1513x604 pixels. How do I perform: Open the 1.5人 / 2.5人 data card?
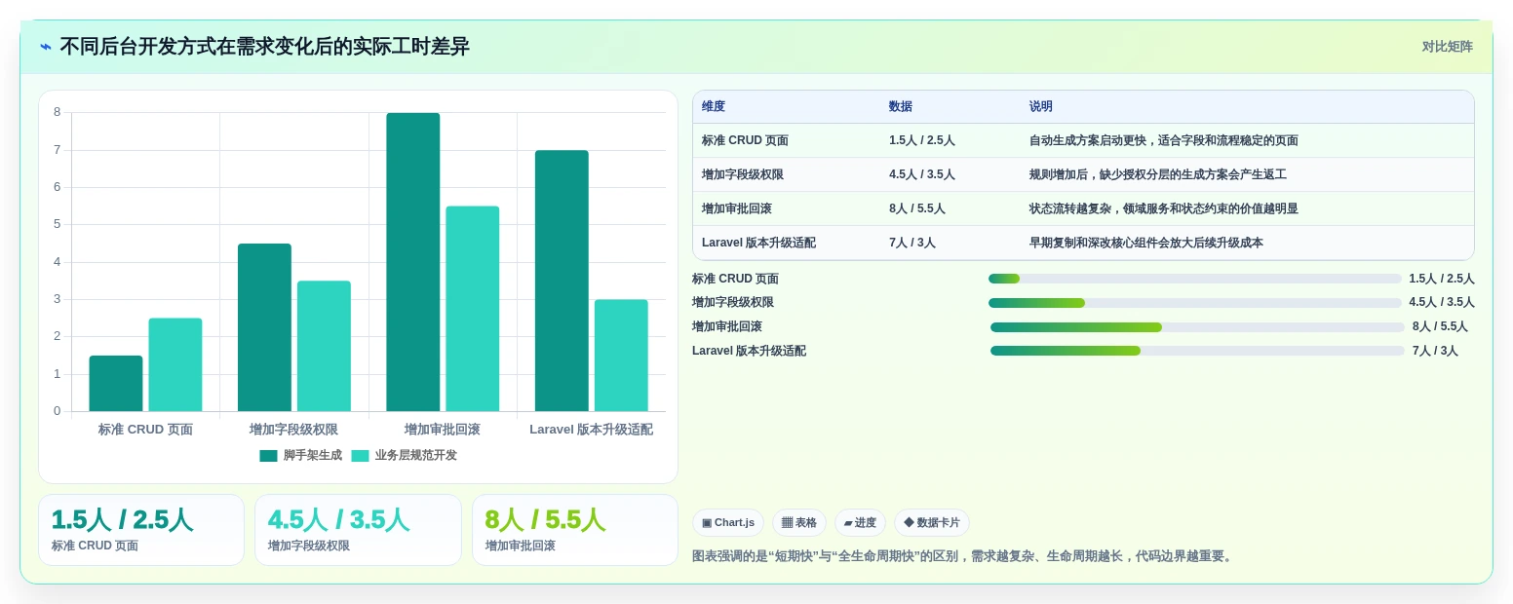[x=141, y=530]
